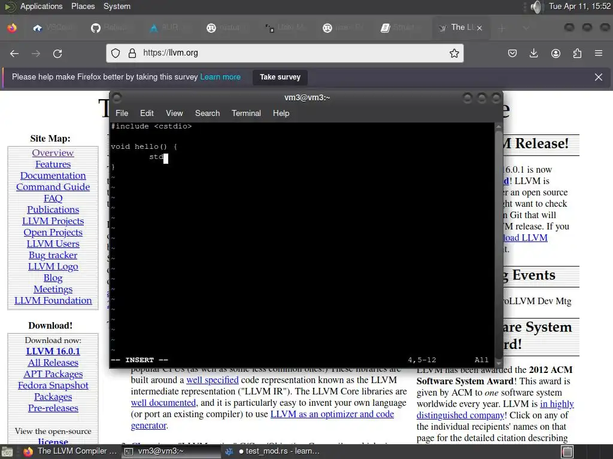Click the volume speaker icon in the panel
Viewport: 613px width, 459px height.
537,7
